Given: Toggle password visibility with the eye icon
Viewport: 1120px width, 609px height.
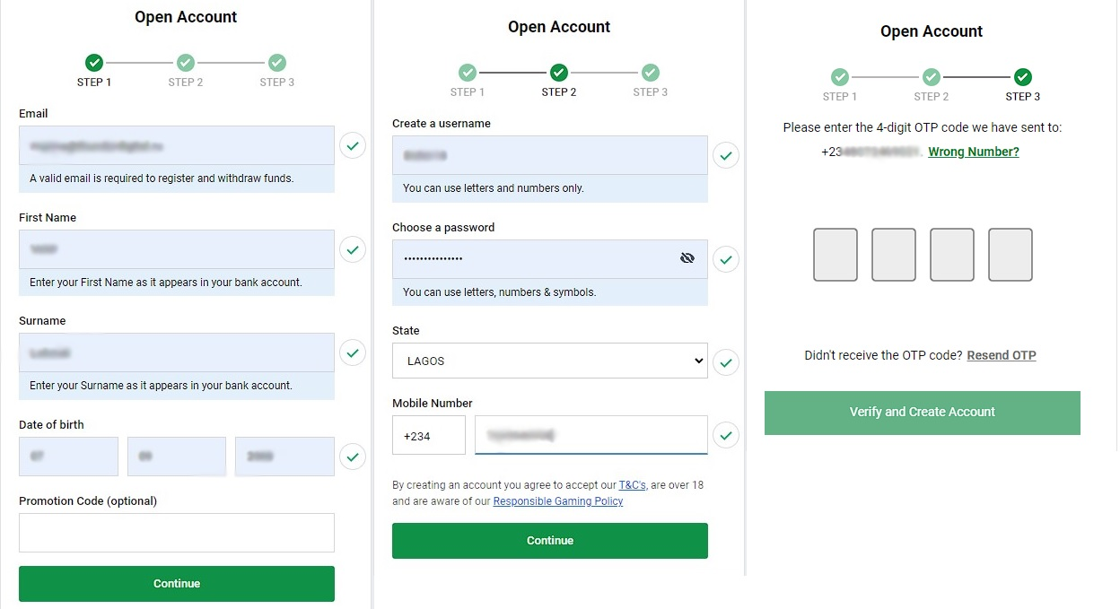Looking at the screenshot, I should pyautogui.click(x=687, y=257).
